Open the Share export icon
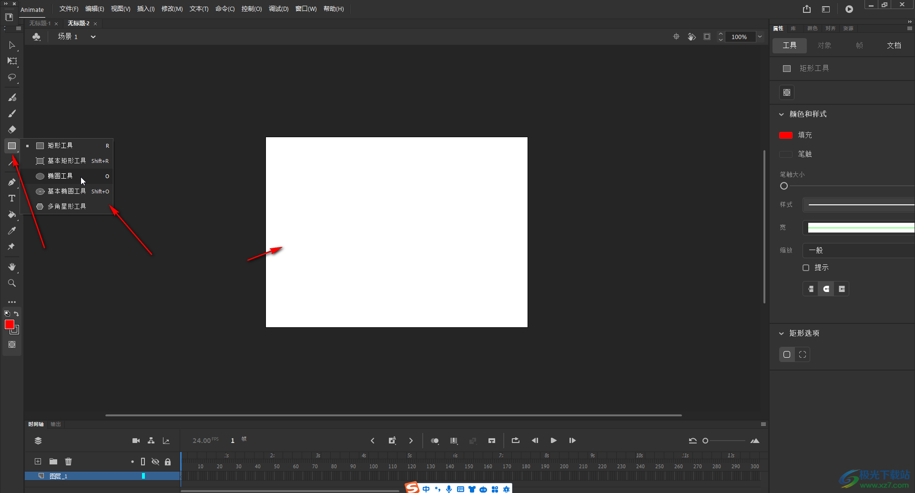Viewport: 915px width, 493px height. 806,9
